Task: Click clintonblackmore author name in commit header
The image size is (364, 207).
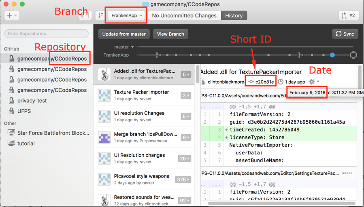Action: click(x=226, y=82)
